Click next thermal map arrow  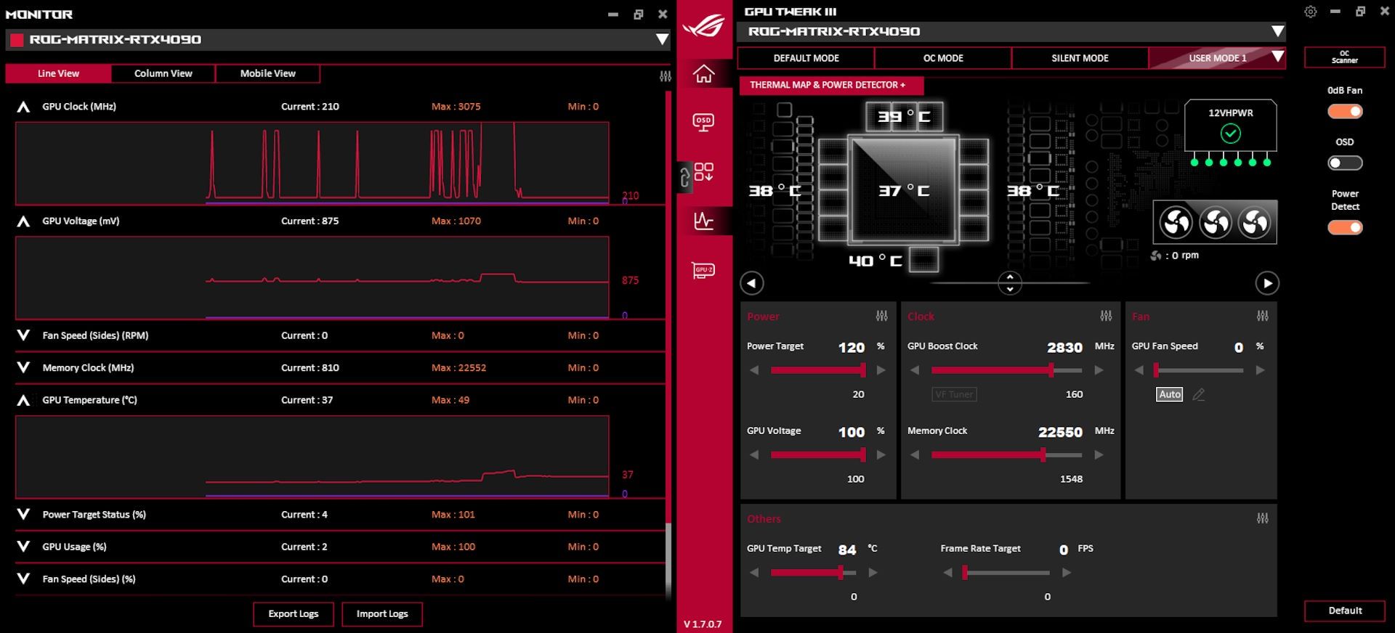coord(1267,283)
